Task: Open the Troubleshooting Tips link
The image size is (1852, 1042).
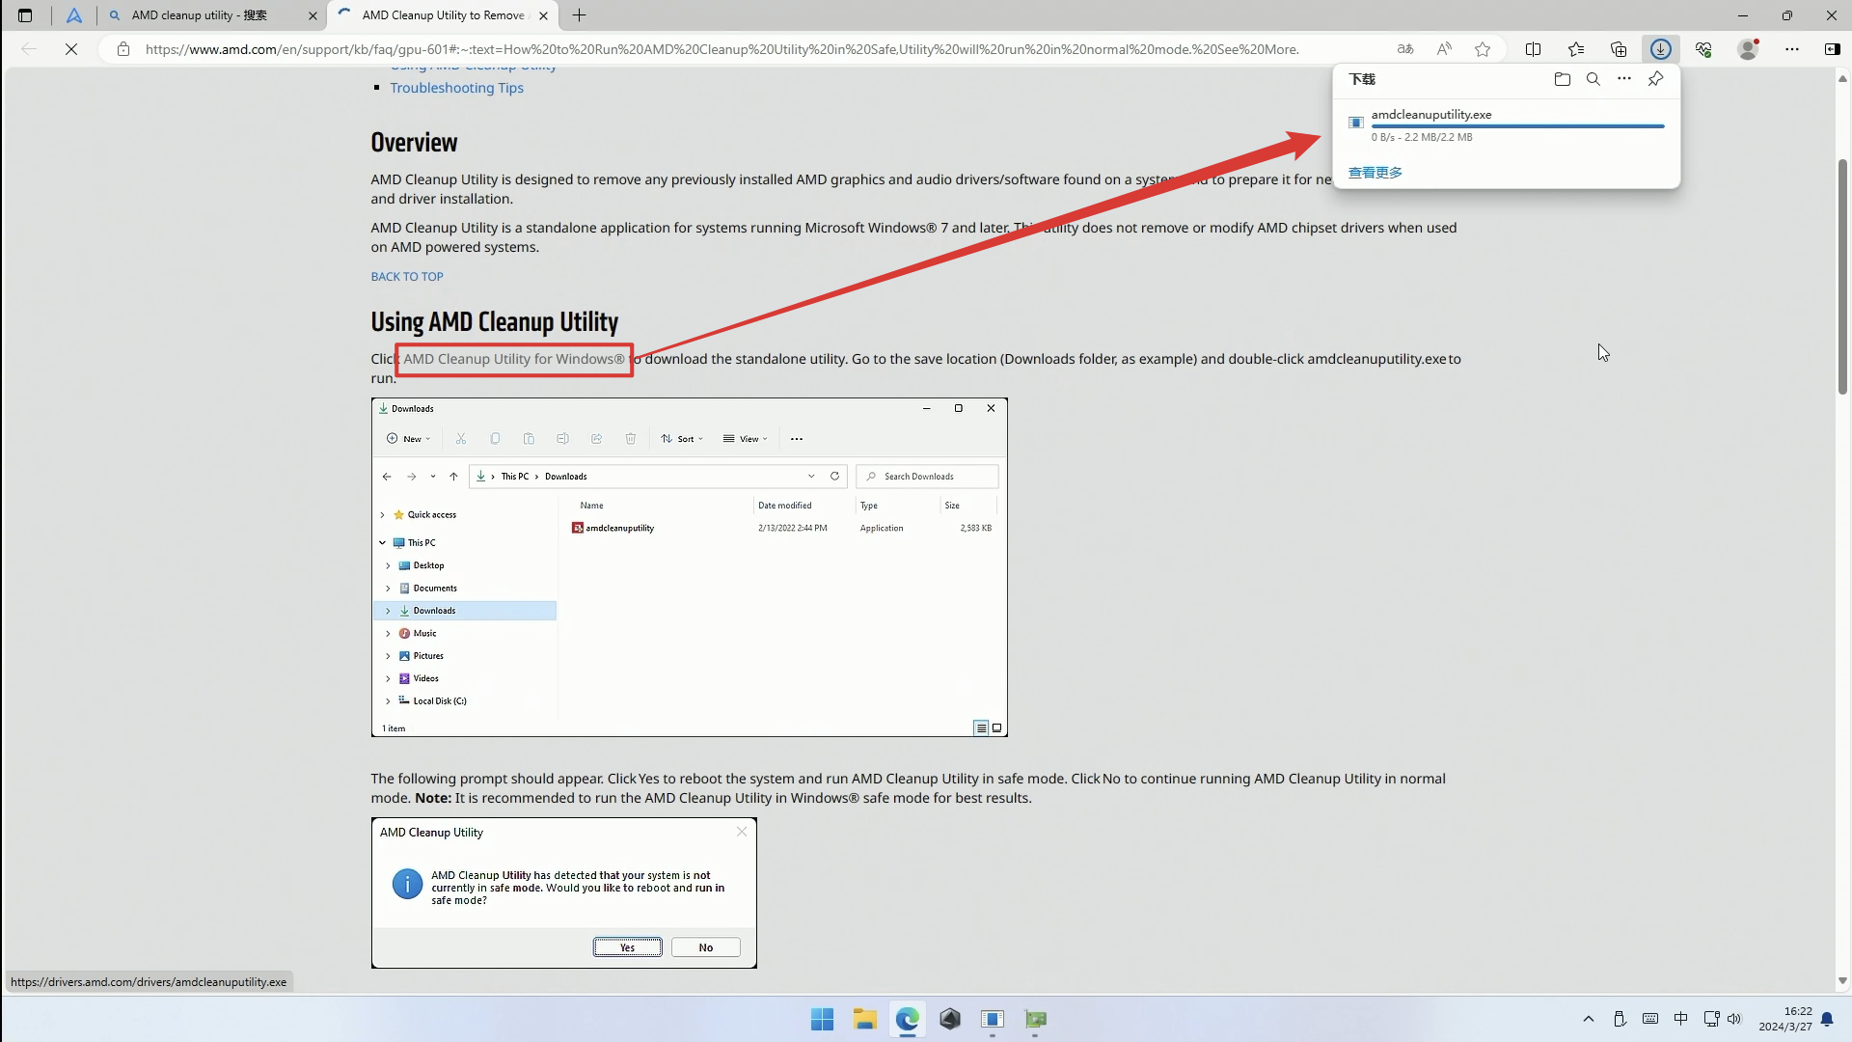Action: tap(456, 88)
